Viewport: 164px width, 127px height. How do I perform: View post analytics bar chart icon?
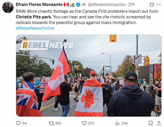coord(117,123)
